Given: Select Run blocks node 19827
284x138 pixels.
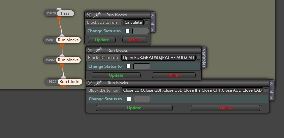Looking at the screenshot, I should click(x=70, y=82).
